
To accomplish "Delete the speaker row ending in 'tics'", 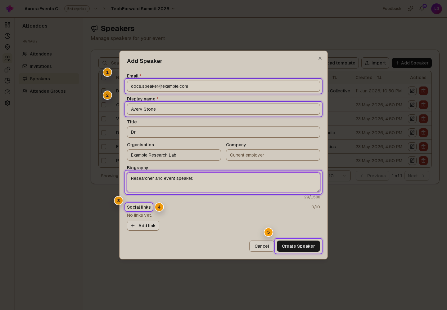I will click(423, 147).
